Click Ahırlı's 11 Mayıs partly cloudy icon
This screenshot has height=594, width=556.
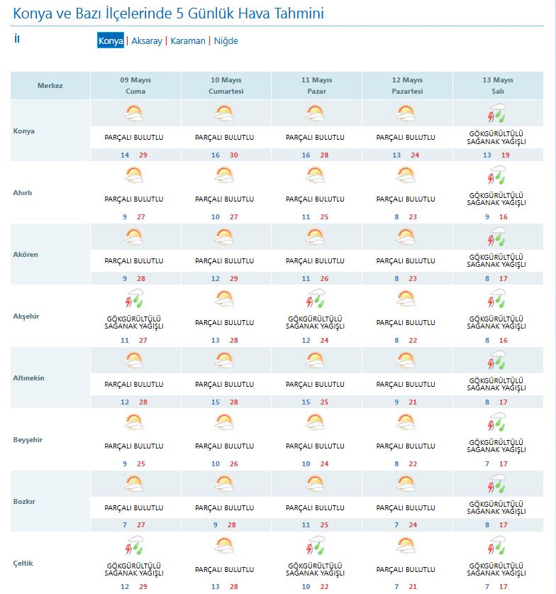[x=316, y=175]
